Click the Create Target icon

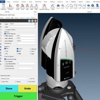(17, 7)
